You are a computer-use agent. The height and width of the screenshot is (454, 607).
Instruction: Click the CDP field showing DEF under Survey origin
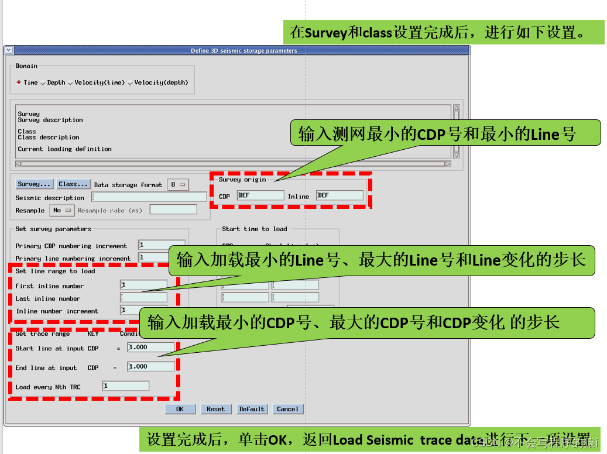260,194
